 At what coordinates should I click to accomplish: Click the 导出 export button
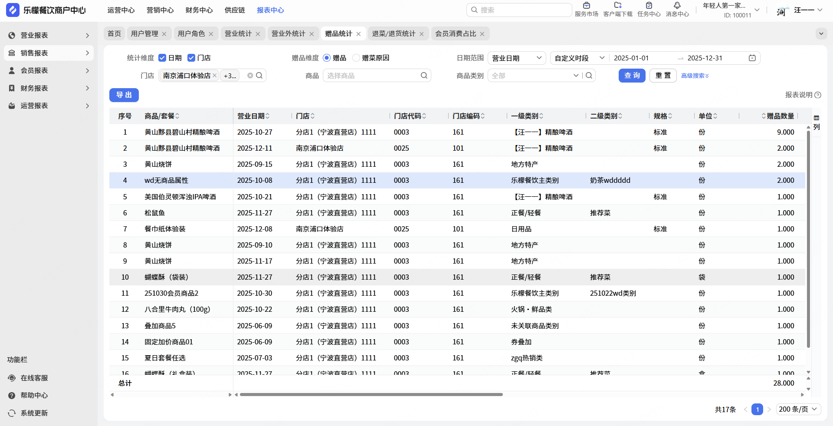124,95
